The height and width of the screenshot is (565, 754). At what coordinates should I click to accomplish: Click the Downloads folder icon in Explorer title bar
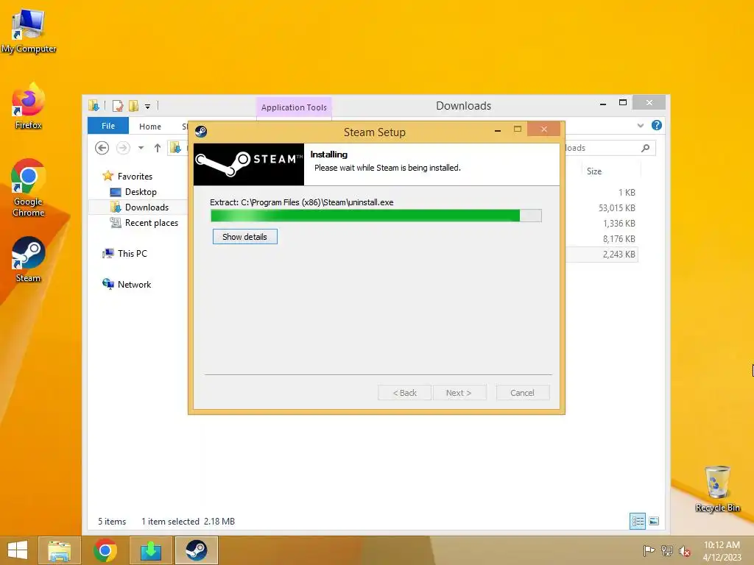pos(94,105)
